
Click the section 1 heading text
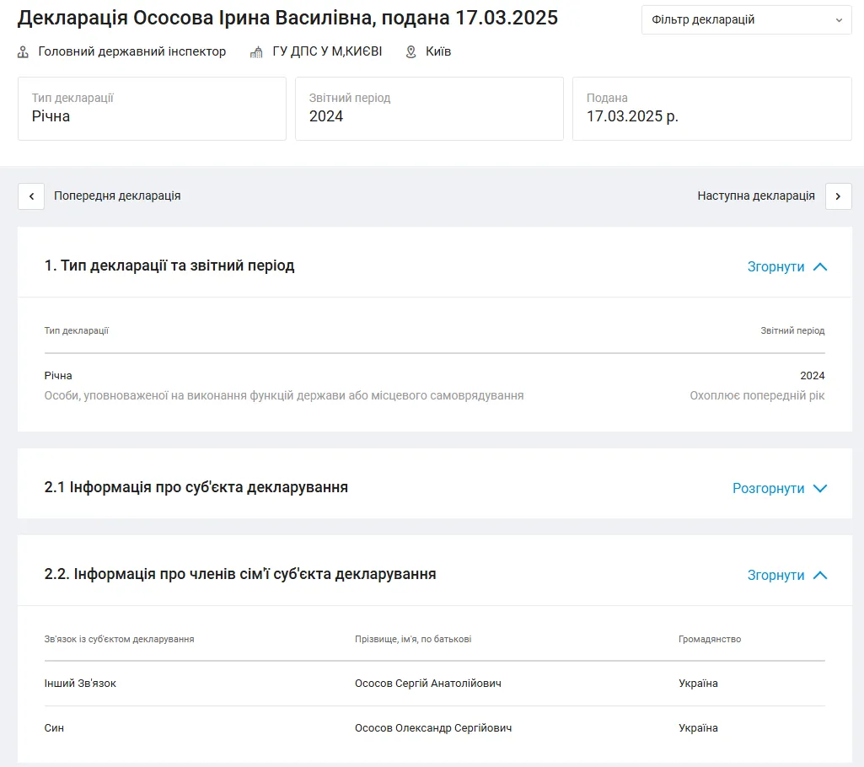[x=169, y=265]
